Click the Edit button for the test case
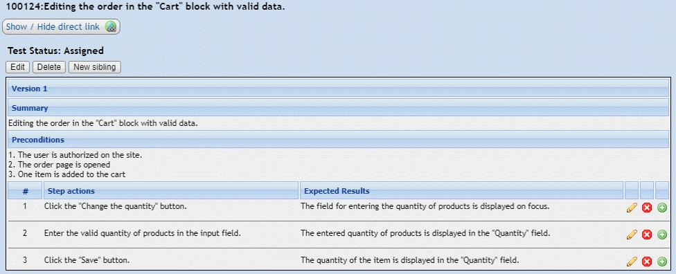 coord(18,67)
